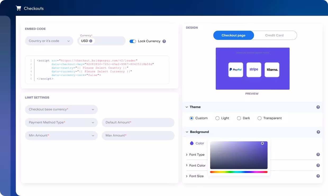Click the Checkouts shopping cart icon
This screenshot has width=328, height=196.
click(x=19, y=8)
